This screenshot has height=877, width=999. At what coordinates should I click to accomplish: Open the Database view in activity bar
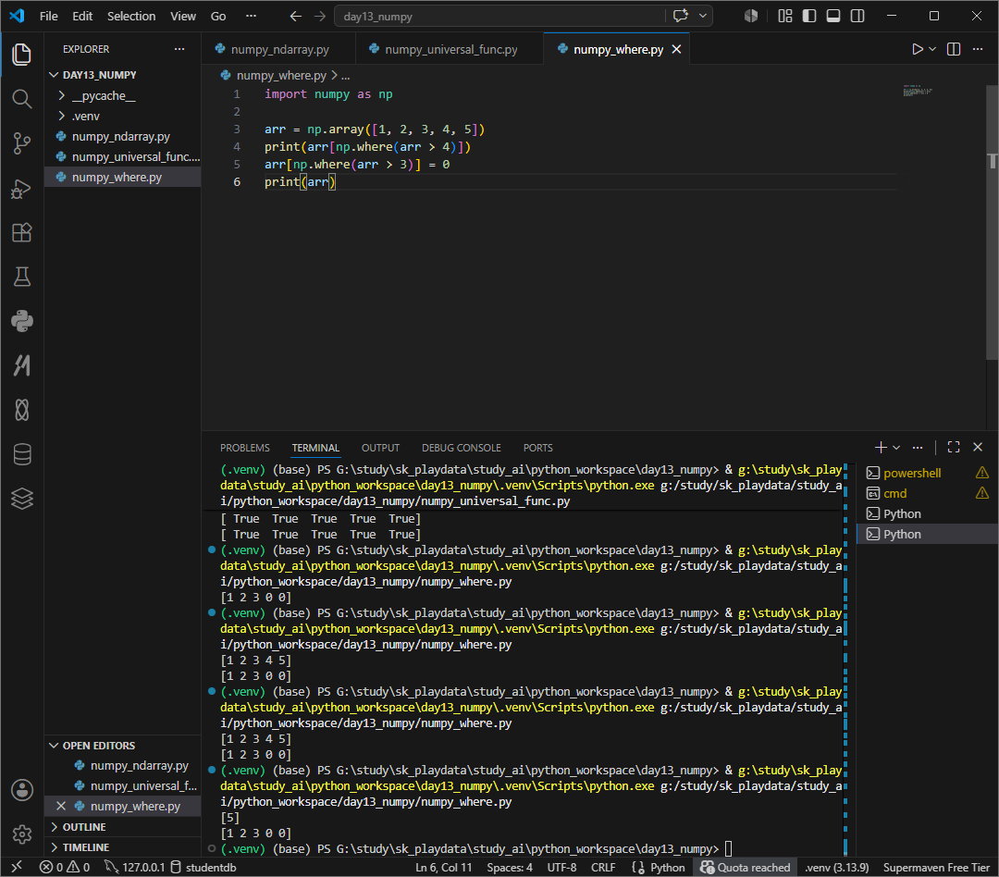pyautogui.click(x=21, y=454)
